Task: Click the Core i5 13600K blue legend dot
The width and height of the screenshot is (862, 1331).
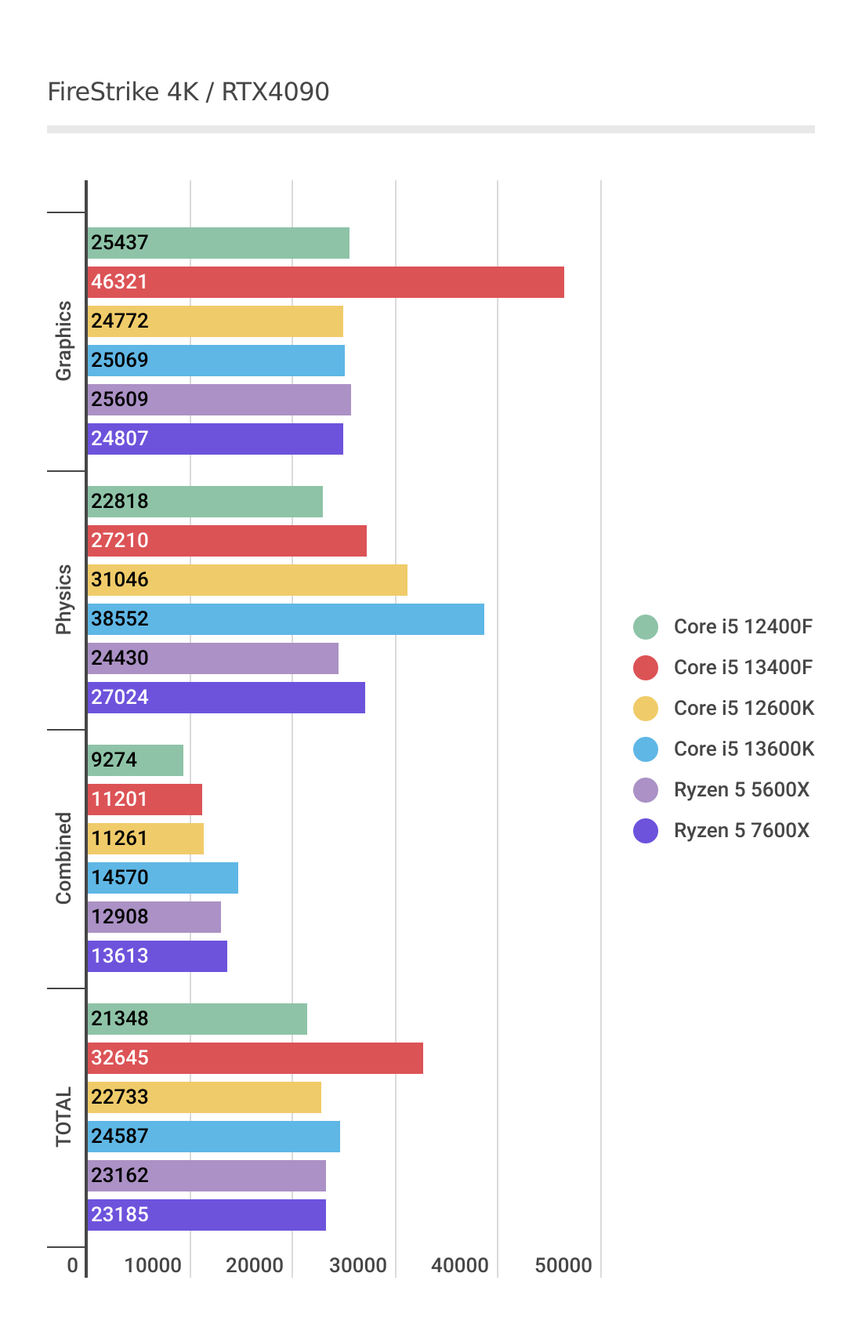Action: [x=646, y=749]
